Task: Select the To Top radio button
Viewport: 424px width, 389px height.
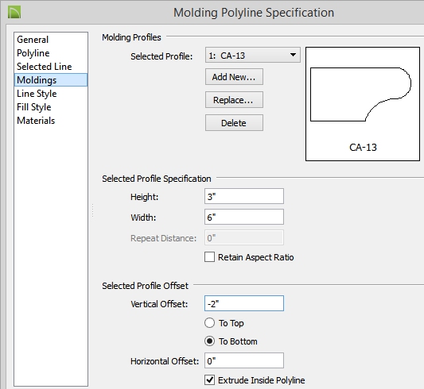Action: tap(209, 323)
